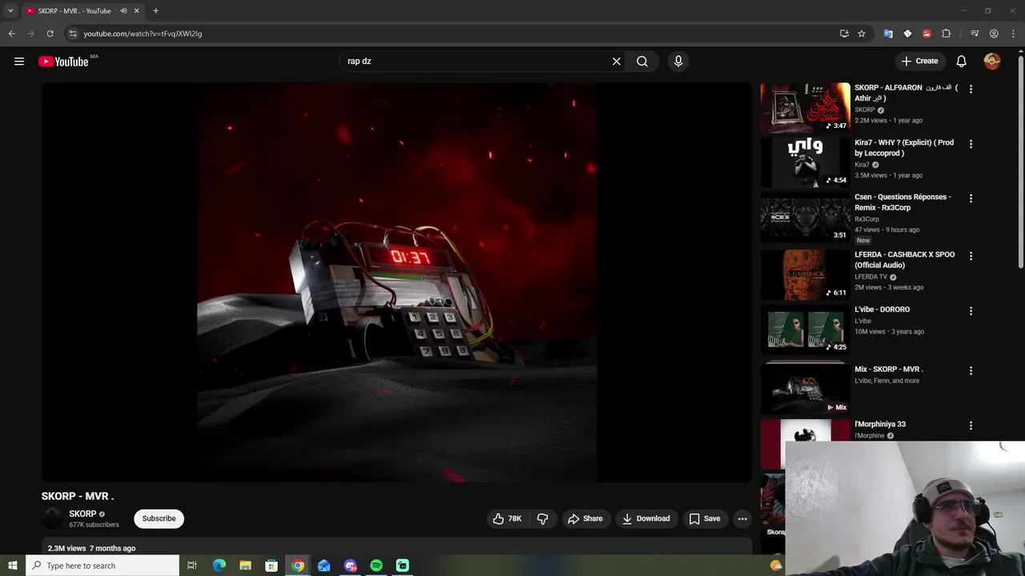Like the video with thumbs up
The image size is (1025, 576).
(506, 518)
